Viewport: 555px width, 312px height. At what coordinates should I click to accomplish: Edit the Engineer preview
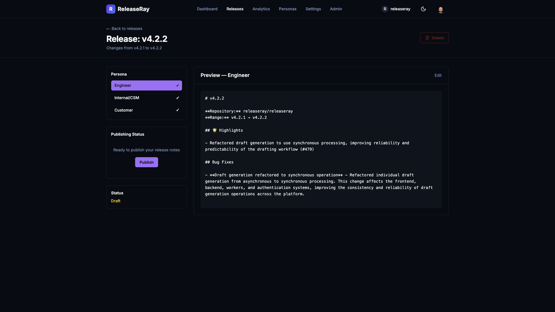coord(438,75)
